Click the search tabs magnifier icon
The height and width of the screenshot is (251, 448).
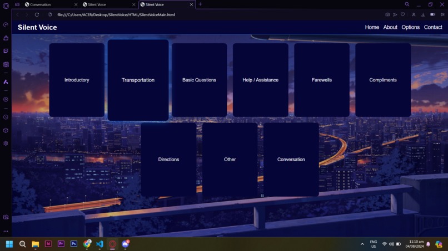pyautogui.click(x=407, y=4)
